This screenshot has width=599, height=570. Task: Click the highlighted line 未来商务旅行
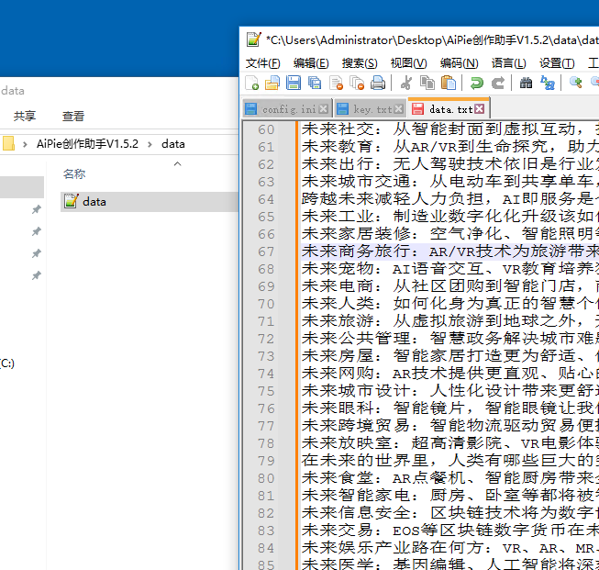click(x=450, y=251)
